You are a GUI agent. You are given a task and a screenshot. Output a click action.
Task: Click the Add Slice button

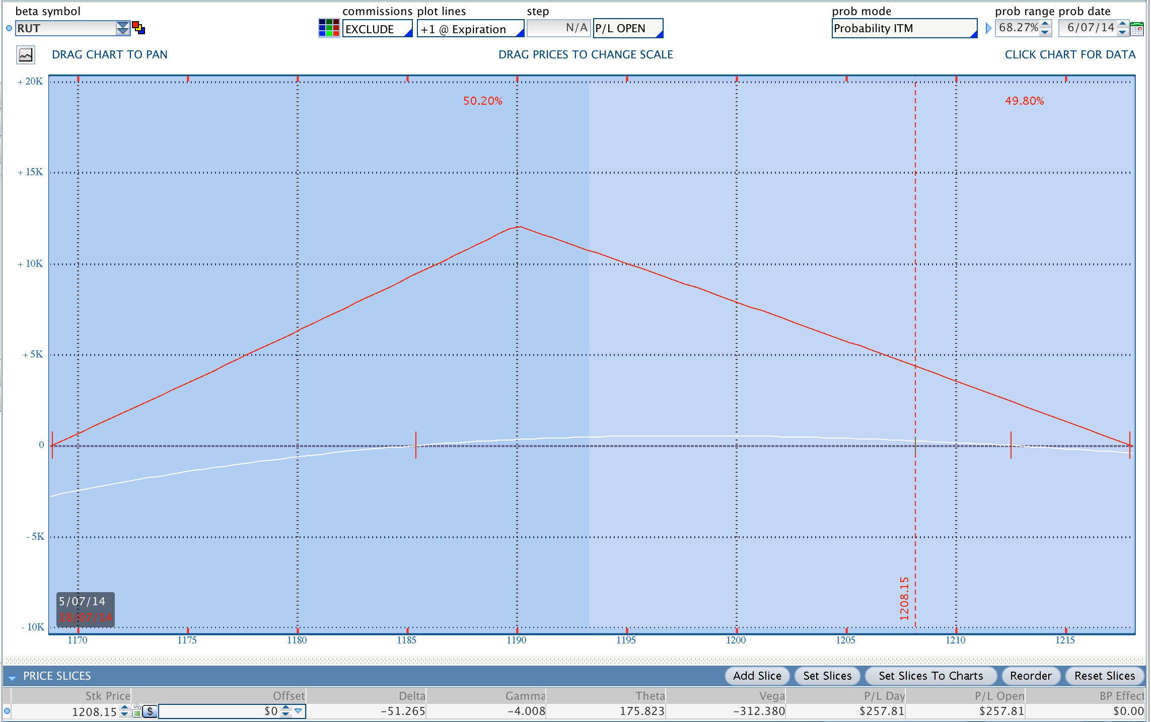pyautogui.click(x=757, y=676)
